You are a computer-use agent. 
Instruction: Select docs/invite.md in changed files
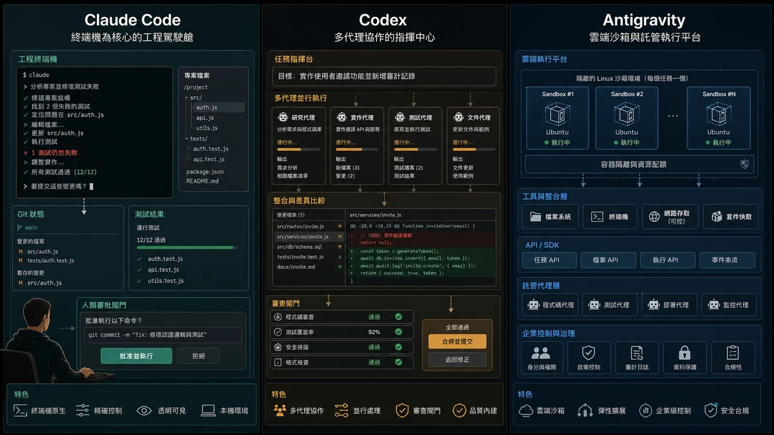point(309,266)
